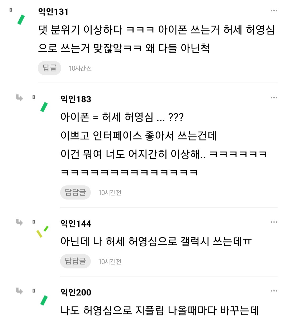The image size is (285, 321).
Task: Click the small square badge left of 익인131's avatar
Action: (11, 10)
